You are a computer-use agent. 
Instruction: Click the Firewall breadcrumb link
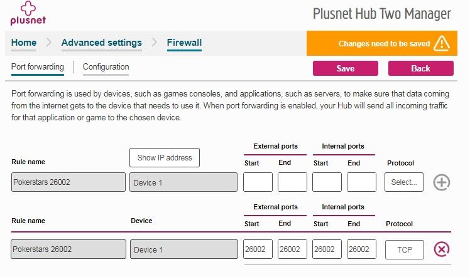184,43
